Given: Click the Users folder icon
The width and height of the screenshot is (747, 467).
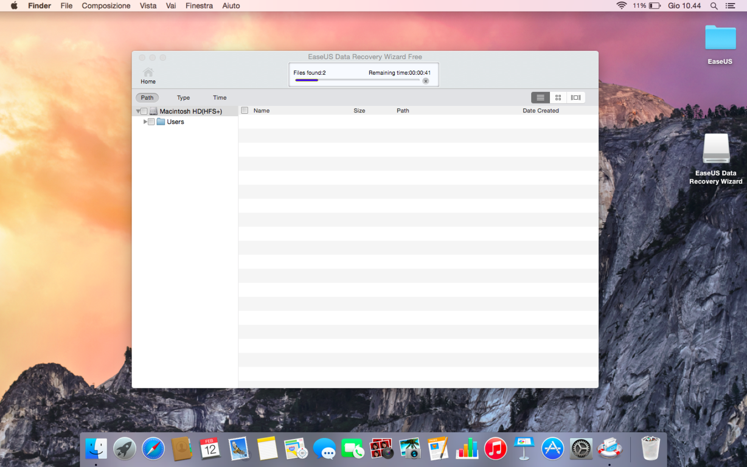Looking at the screenshot, I should pos(161,122).
